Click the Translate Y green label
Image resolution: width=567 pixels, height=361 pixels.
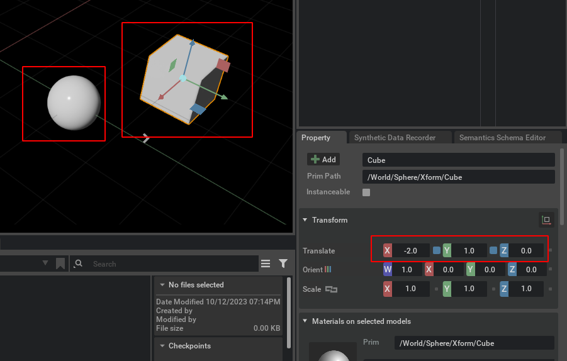(447, 250)
